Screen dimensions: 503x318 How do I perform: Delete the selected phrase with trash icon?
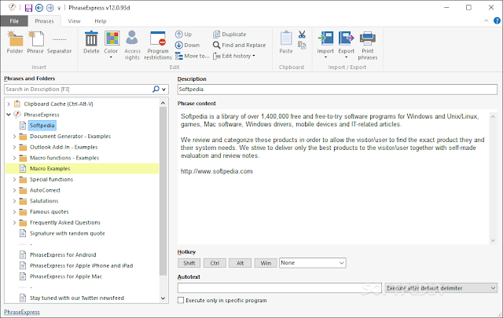click(91, 42)
